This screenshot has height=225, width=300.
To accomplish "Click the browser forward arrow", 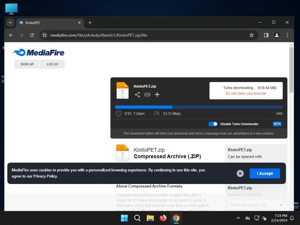I will [x=21, y=35].
